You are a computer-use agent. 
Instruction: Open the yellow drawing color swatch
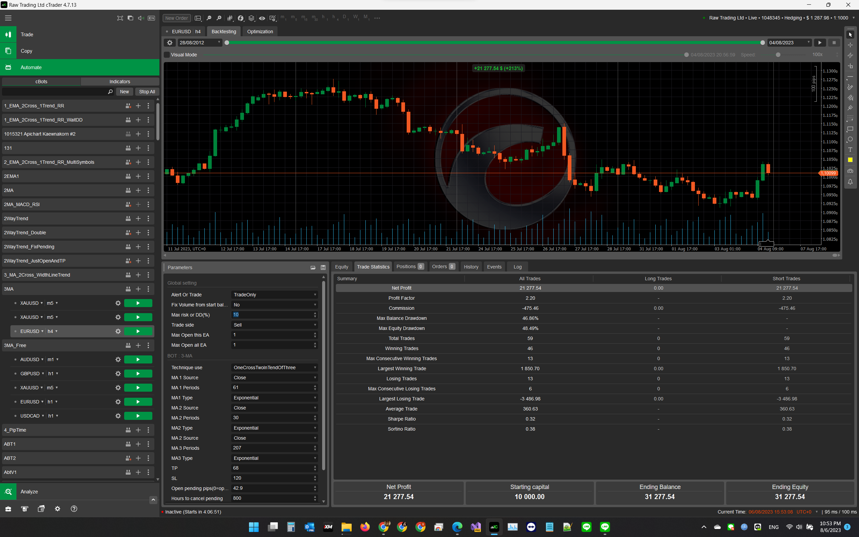[850, 160]
